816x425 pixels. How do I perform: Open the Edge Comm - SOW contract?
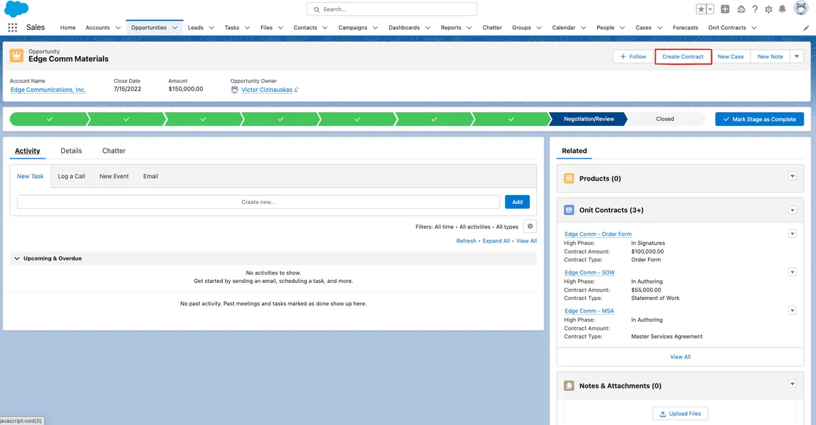[590, 273]
